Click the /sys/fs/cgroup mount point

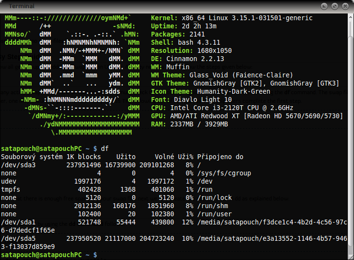(x=224, y=173)
